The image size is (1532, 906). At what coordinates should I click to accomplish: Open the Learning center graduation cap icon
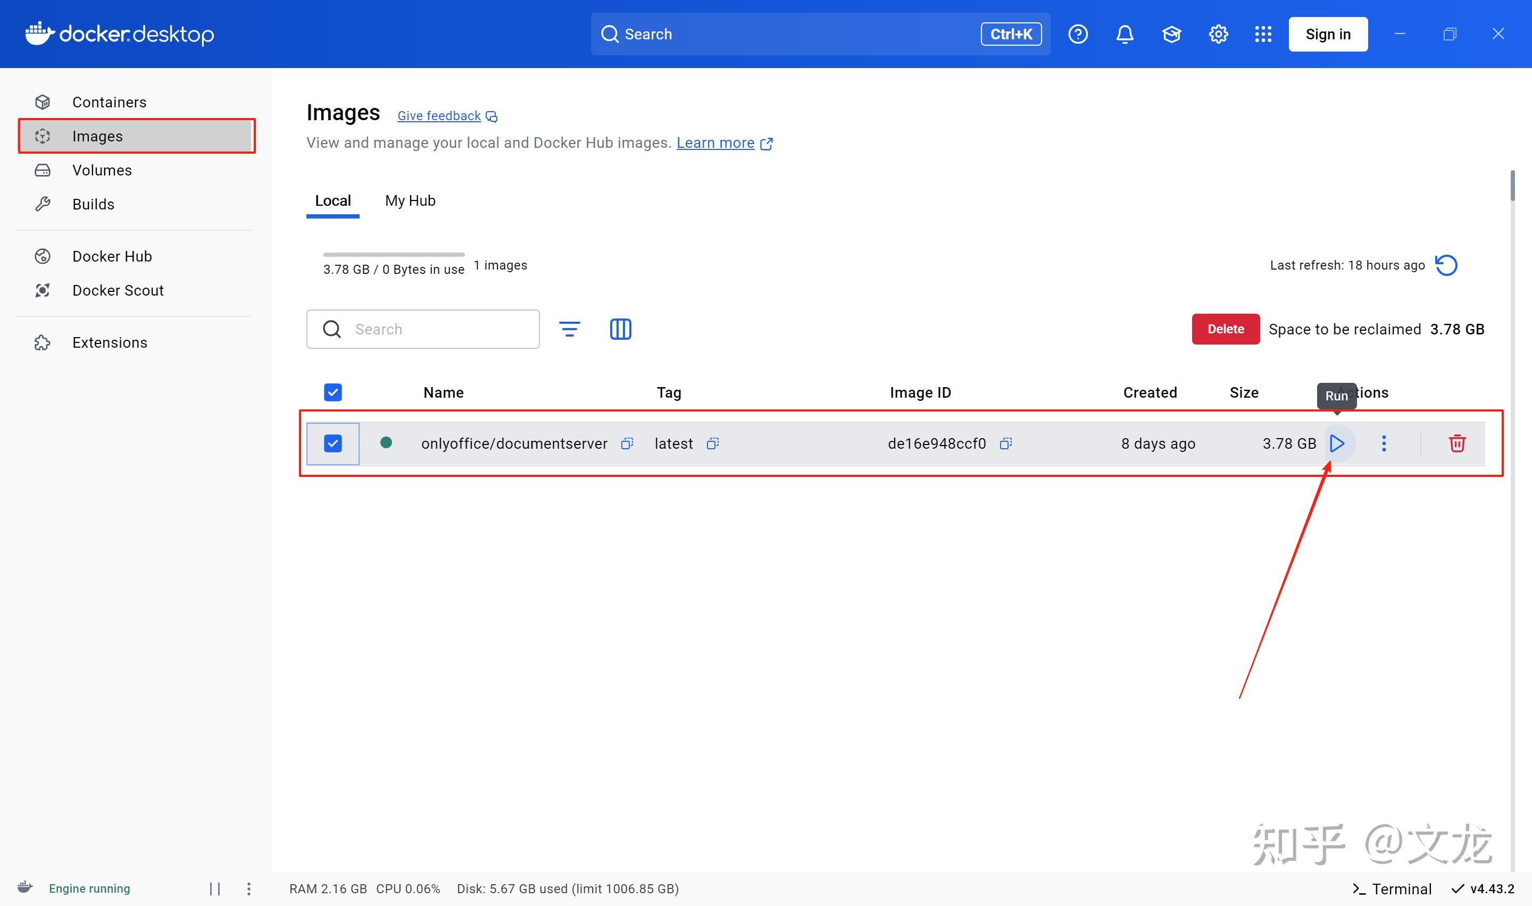1171,34
